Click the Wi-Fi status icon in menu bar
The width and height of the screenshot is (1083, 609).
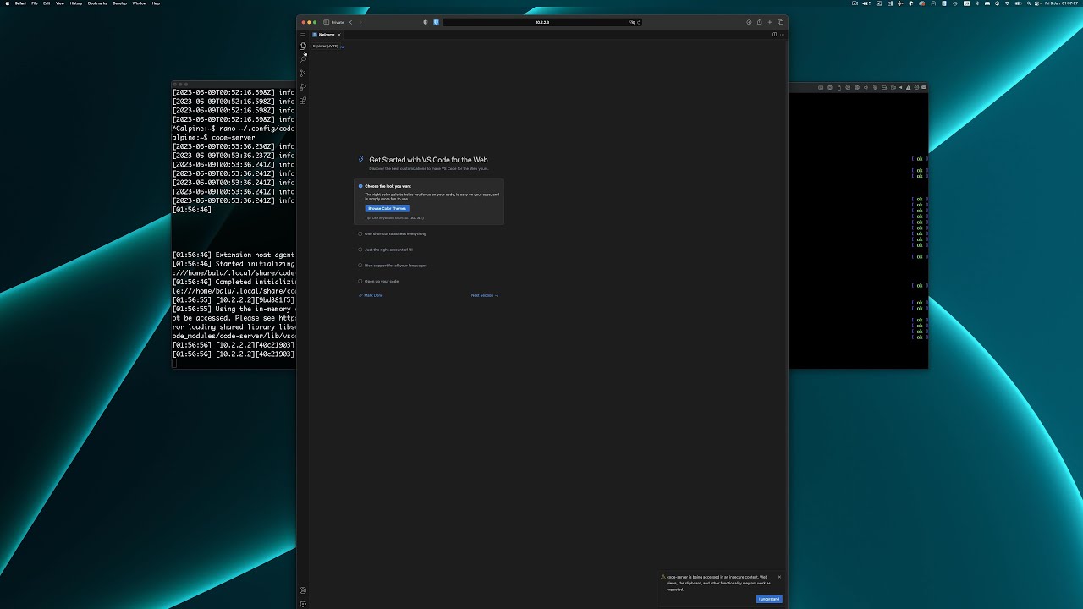coord(1007,3)
